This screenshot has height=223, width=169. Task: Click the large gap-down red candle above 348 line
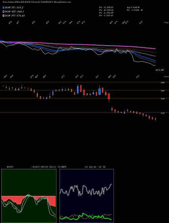click(x=109, y=97)
